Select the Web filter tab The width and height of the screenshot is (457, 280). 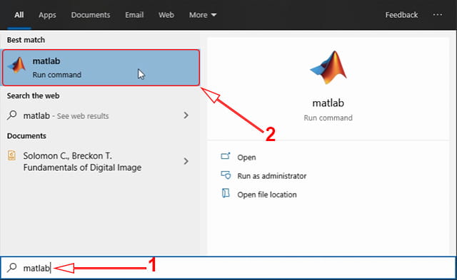click(x=166, y=15)
